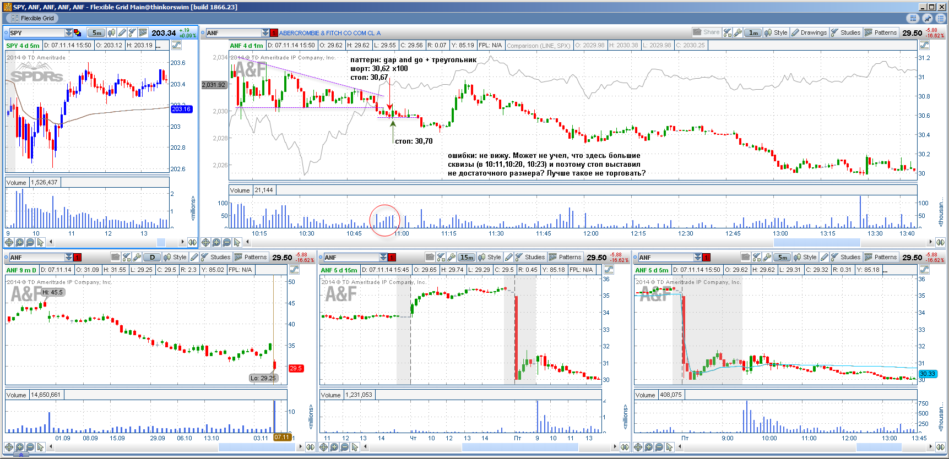Select the 5m timeframe button in SPY chart
The image size is (949, 459).
pyautogui.click(x=97, y=33)
